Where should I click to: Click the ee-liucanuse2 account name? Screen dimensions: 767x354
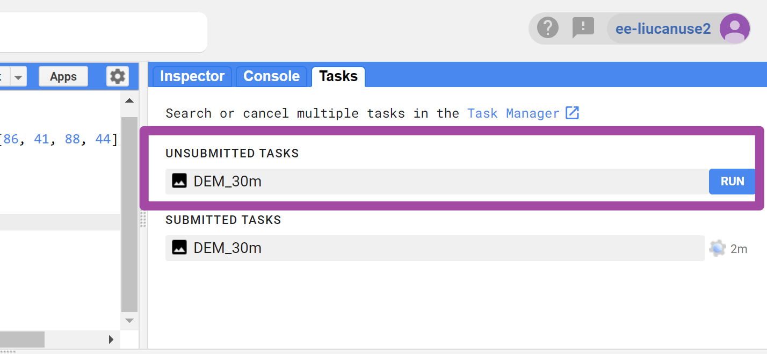tap(663, 28)
